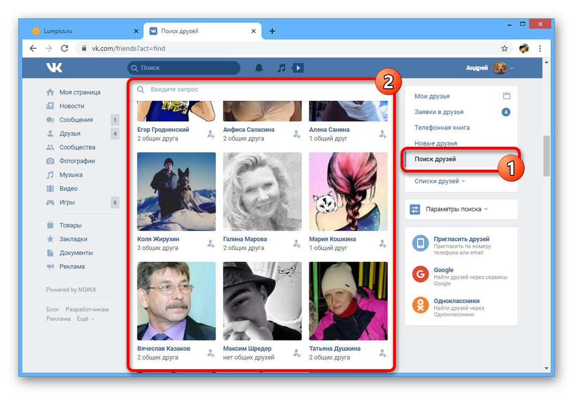Open the video player icon in header
573x395 pixels.
coord(298,68)
